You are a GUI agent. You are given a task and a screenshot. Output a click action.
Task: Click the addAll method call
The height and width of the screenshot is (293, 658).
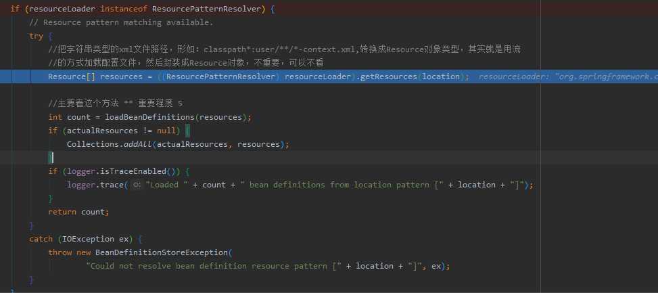tap(138, 144)
